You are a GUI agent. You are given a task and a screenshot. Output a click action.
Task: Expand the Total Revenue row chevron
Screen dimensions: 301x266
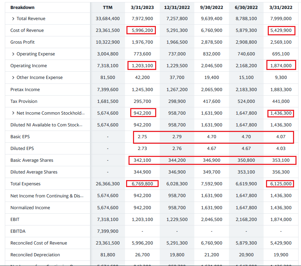(13, 19)
